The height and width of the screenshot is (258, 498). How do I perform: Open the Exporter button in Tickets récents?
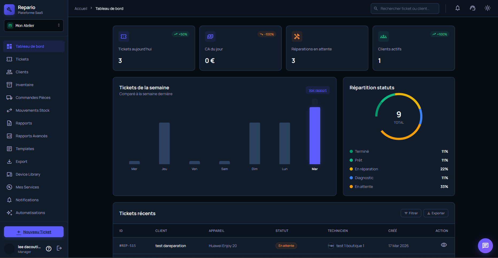tap(435, 213)
